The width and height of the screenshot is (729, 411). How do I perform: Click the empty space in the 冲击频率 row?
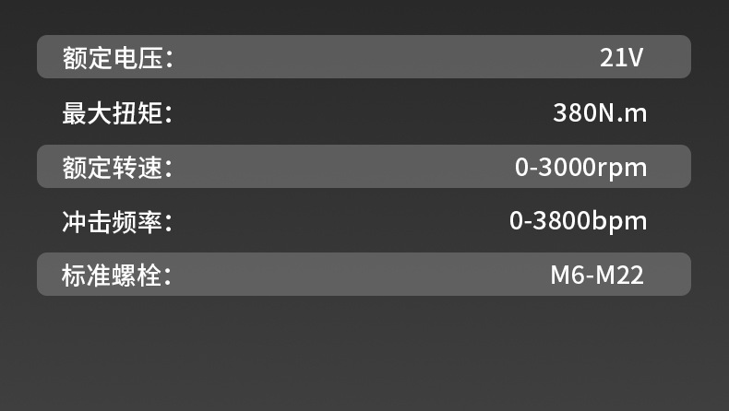click(x=341, y=221)
